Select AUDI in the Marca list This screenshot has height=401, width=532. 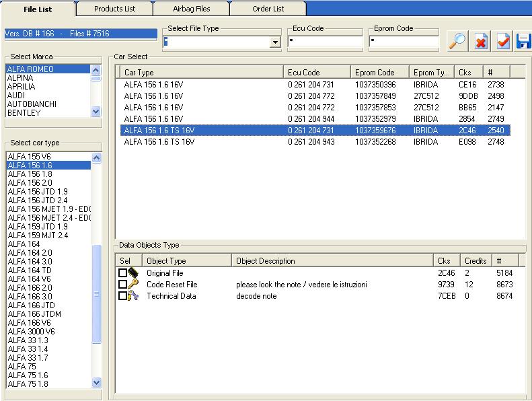click(16, 96)
